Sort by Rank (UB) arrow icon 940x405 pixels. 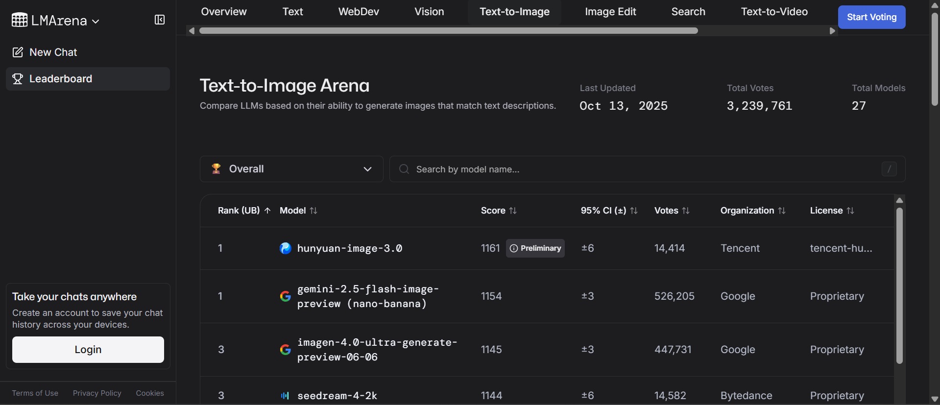[x=267, y=211]
